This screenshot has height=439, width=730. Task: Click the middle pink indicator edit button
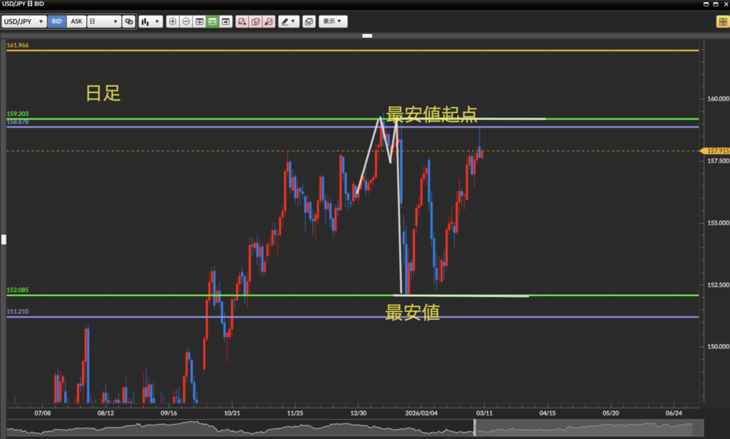255,21
